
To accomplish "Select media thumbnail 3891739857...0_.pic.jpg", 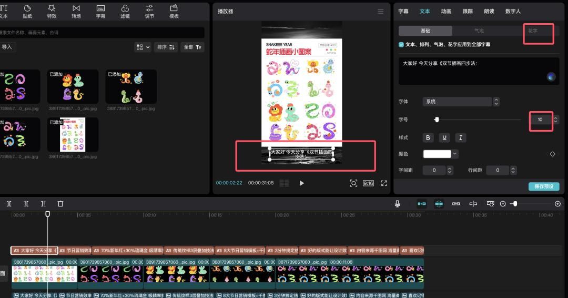I will (x=73, y=87).
